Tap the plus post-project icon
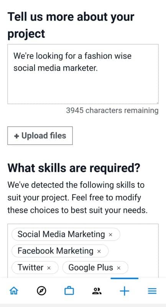Viewport: 166px width, 307px height. pyautogui.click(x=125, y=291)
